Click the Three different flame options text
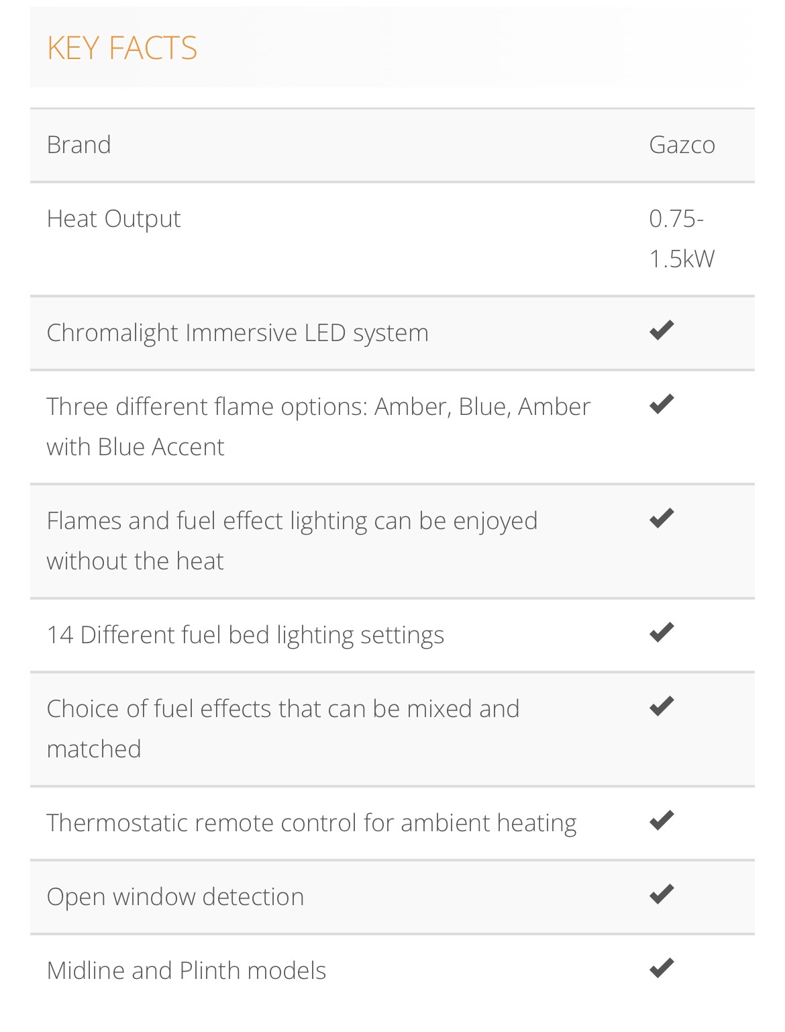785x1032 pixels. [x=319, y=427]
